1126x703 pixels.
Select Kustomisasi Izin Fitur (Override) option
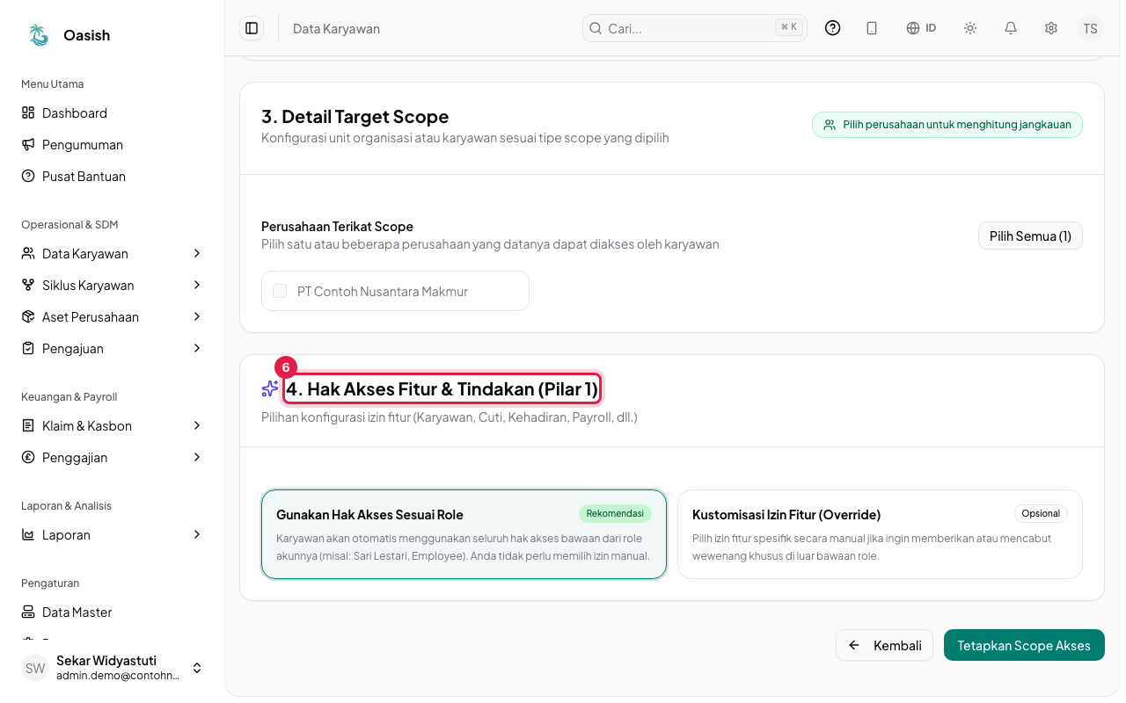(x=880, y=534)
